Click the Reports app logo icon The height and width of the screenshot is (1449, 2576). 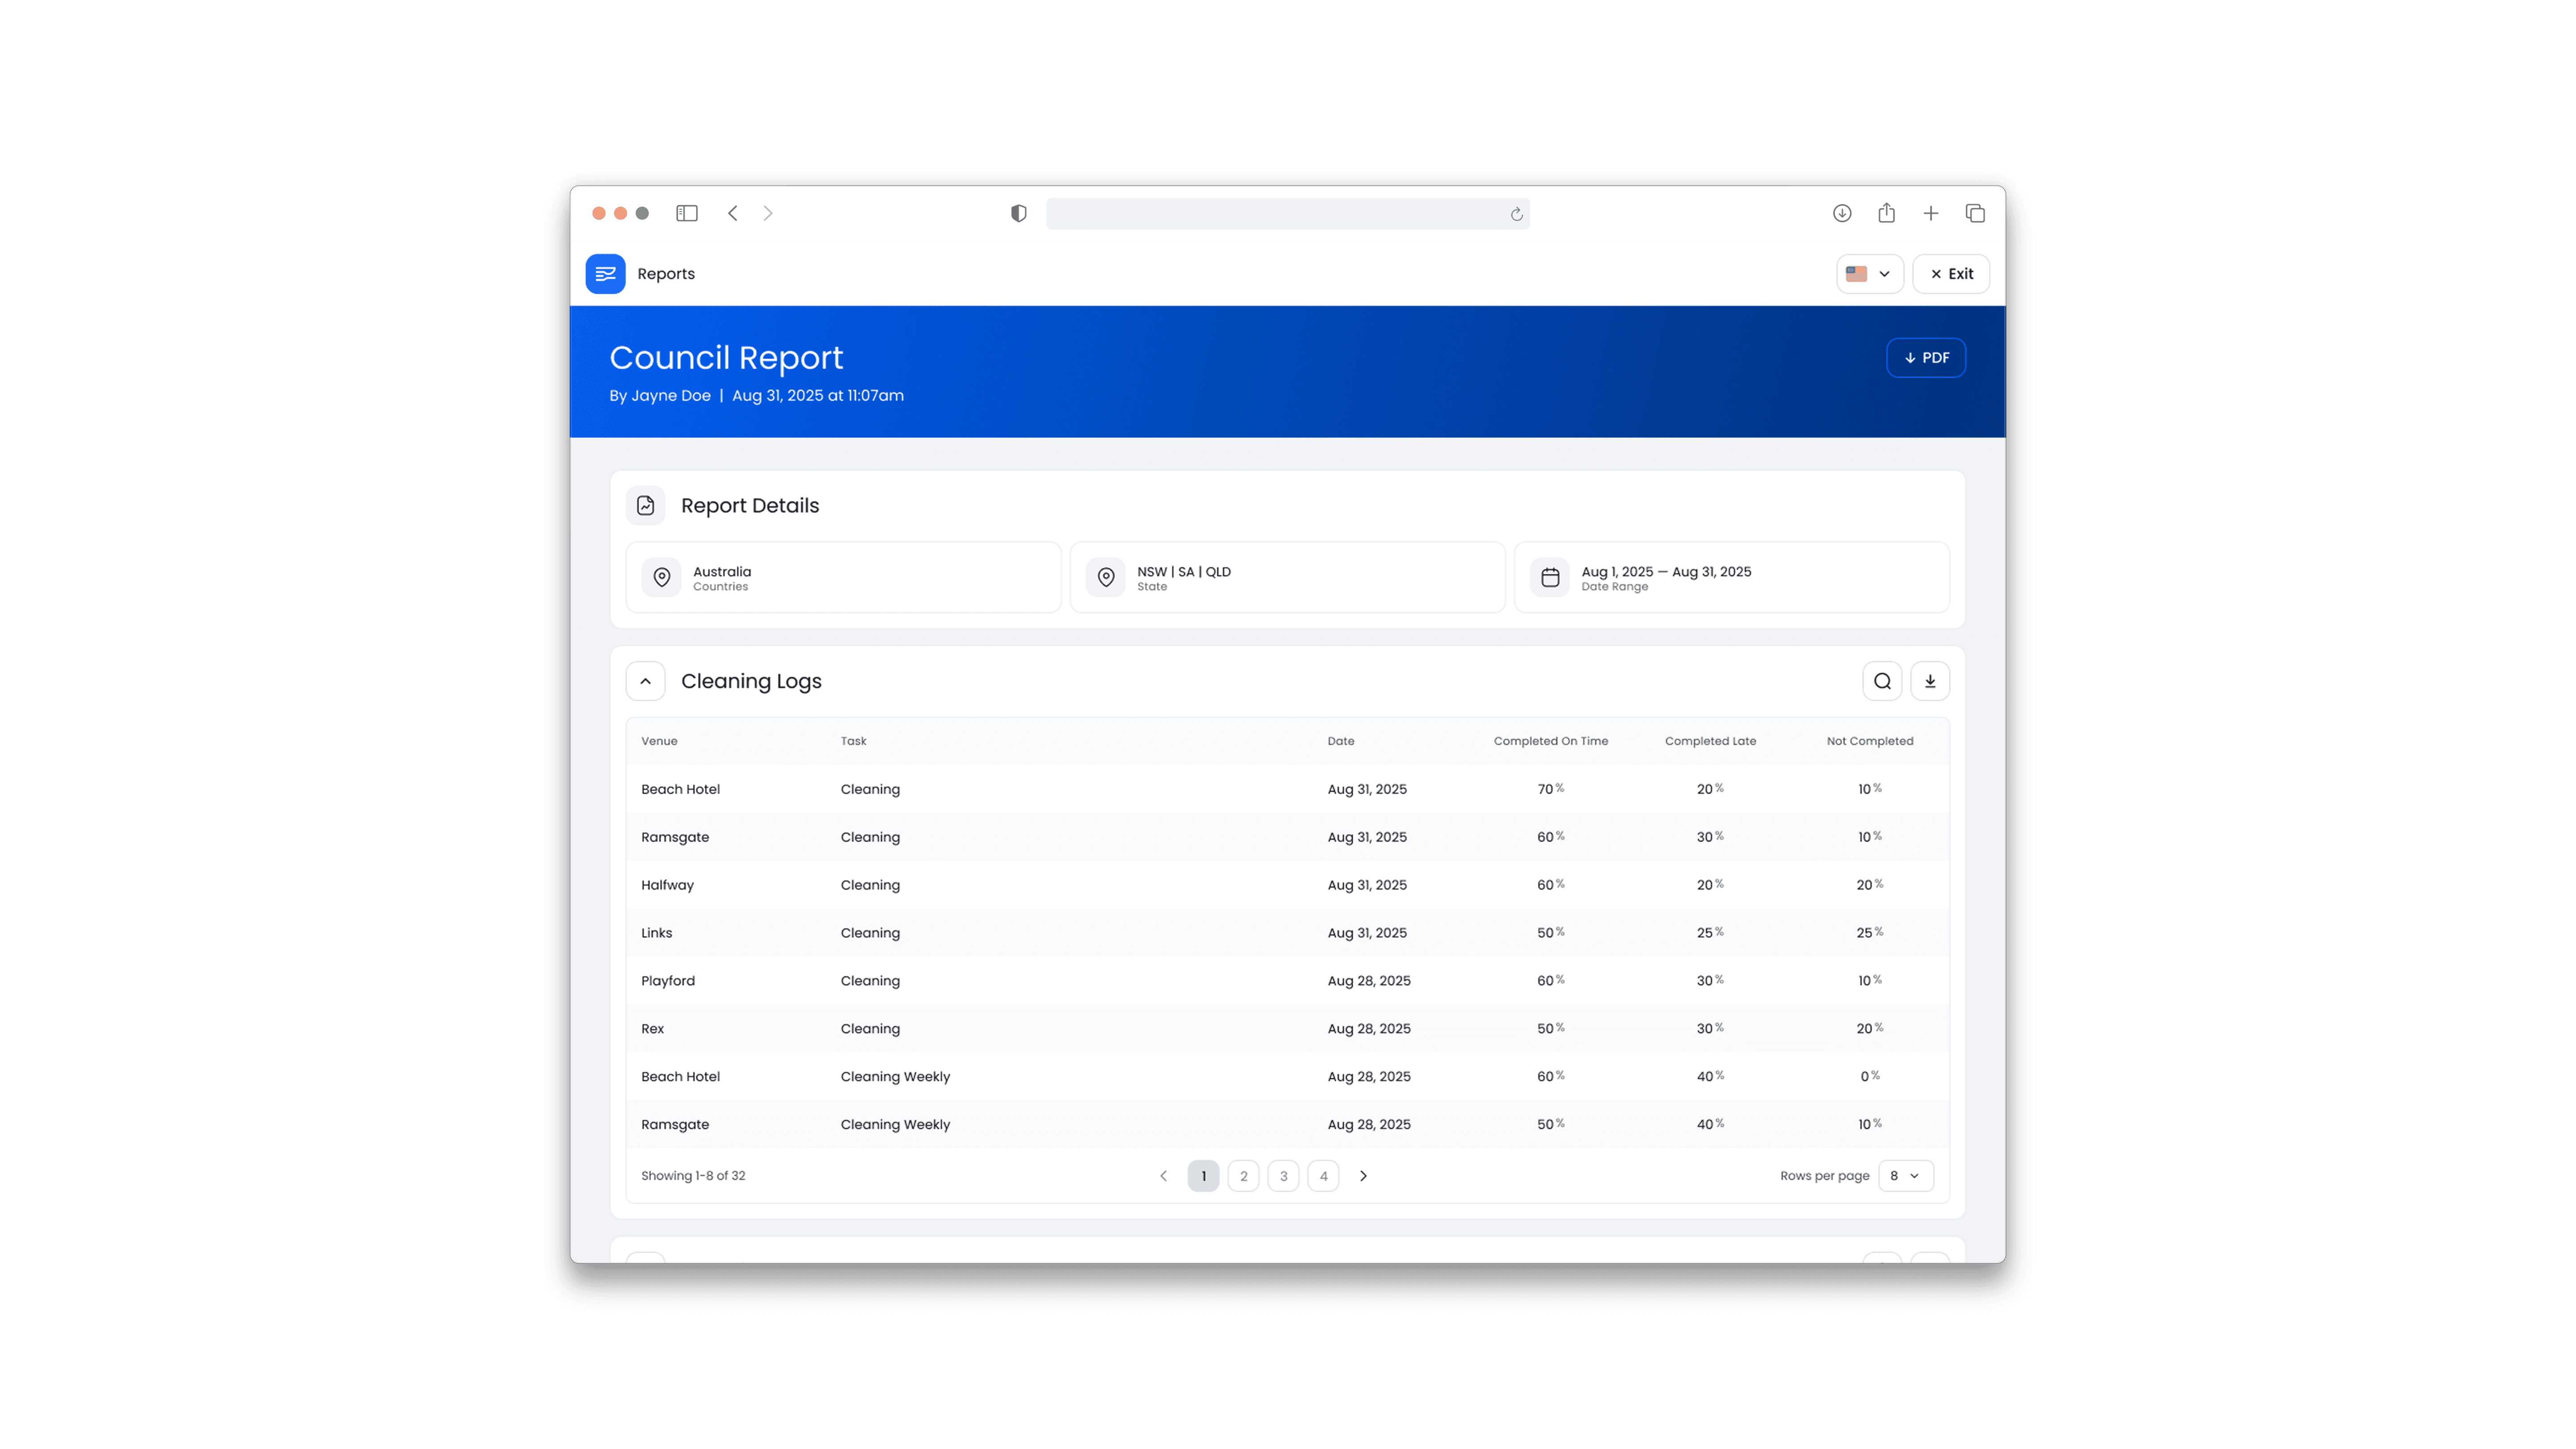tap(605, 274)
